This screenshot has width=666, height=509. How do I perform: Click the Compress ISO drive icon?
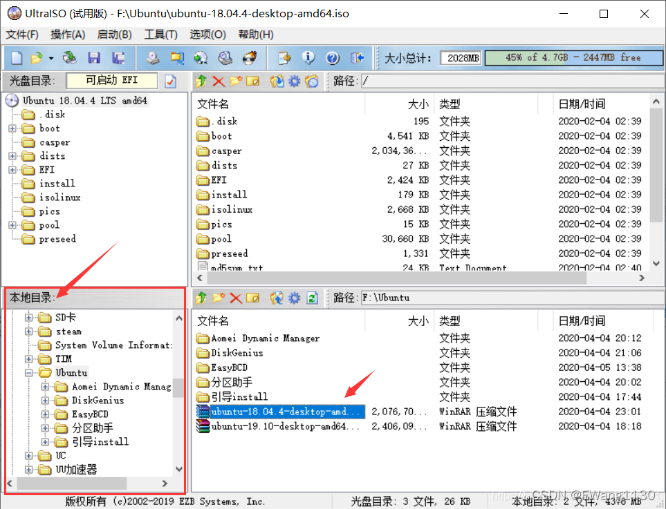click(x=225, y=58)
